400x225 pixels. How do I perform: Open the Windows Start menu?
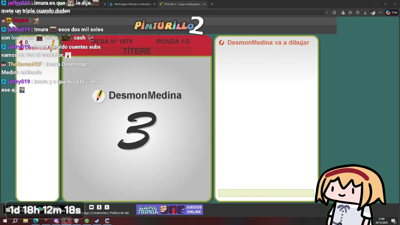click(x=5, y=221)
